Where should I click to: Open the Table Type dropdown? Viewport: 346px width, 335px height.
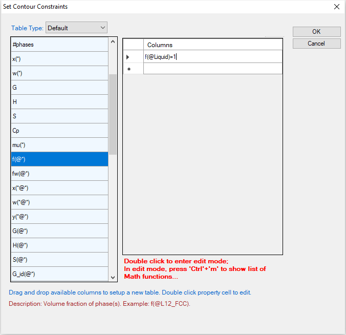click(x=76, y=28)
